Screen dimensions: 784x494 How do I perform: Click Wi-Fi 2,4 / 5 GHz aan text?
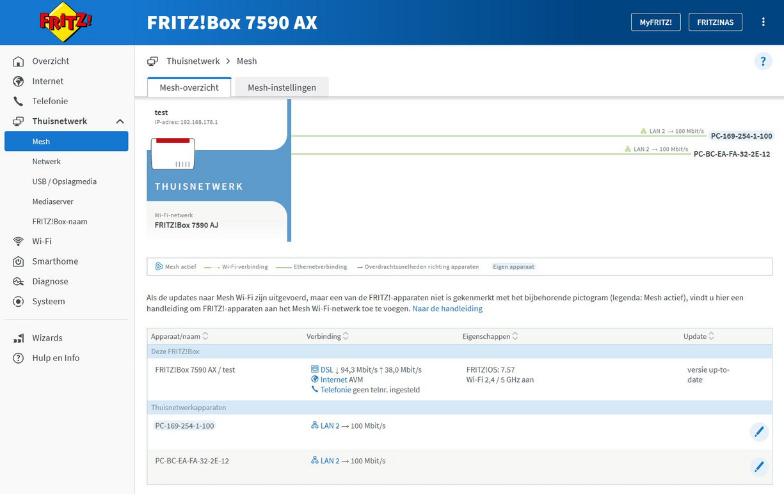click(500, 380)
